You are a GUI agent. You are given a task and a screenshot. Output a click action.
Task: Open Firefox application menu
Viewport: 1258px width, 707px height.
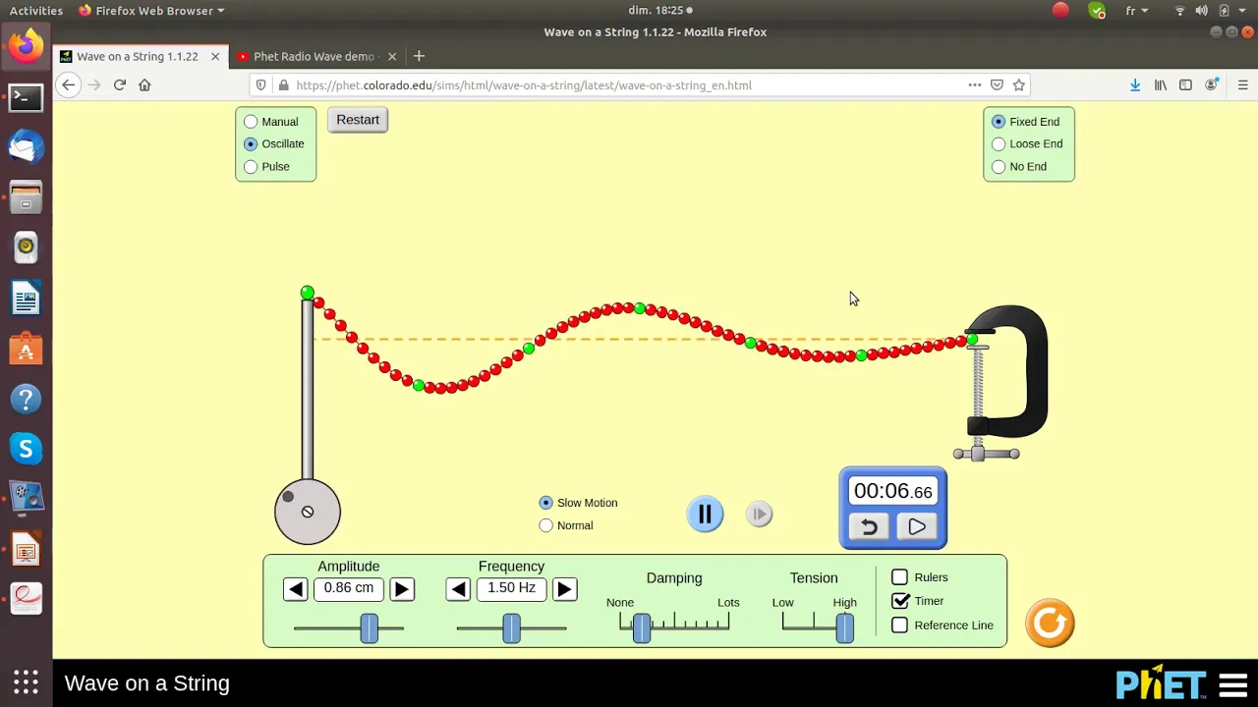1242,85
